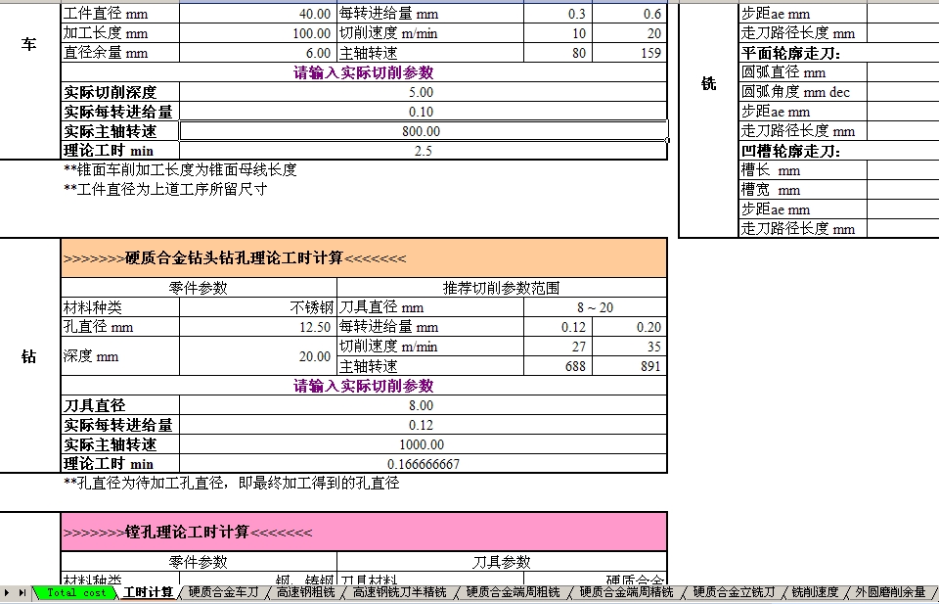Viewport: 939px width, 604px height.
Task: Click the 实际切削深度 value 5.00
Action: [423, 92]
